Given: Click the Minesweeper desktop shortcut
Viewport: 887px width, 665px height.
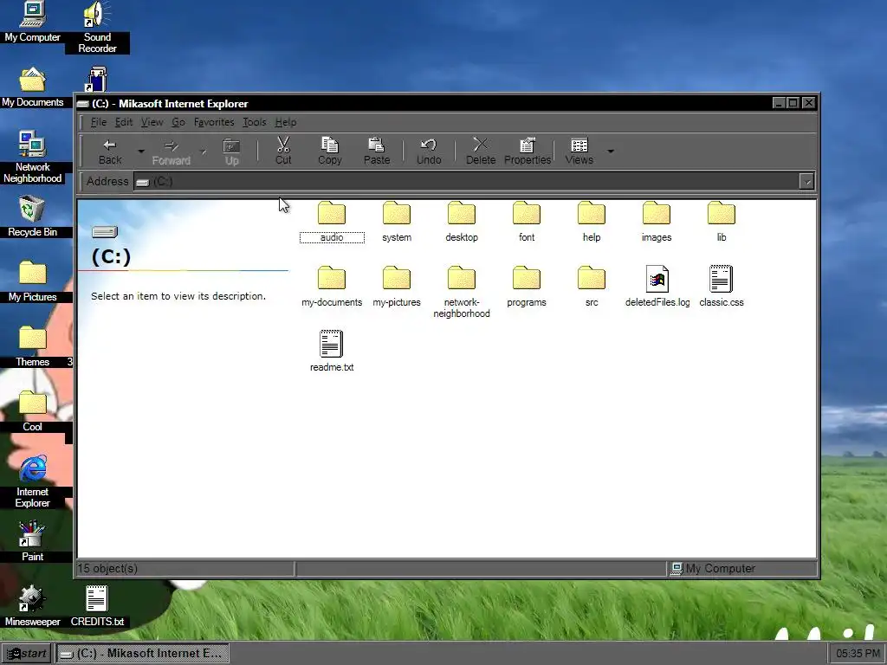Looking at the screenshot, I should (32, 606).
